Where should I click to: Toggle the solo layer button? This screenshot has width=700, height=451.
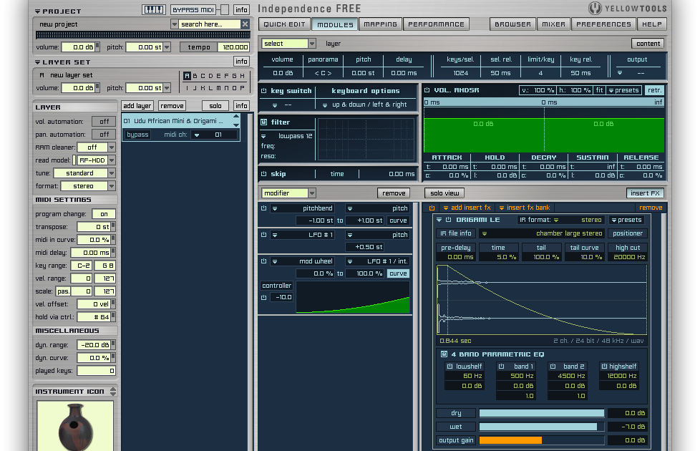[x=215, y=106]
